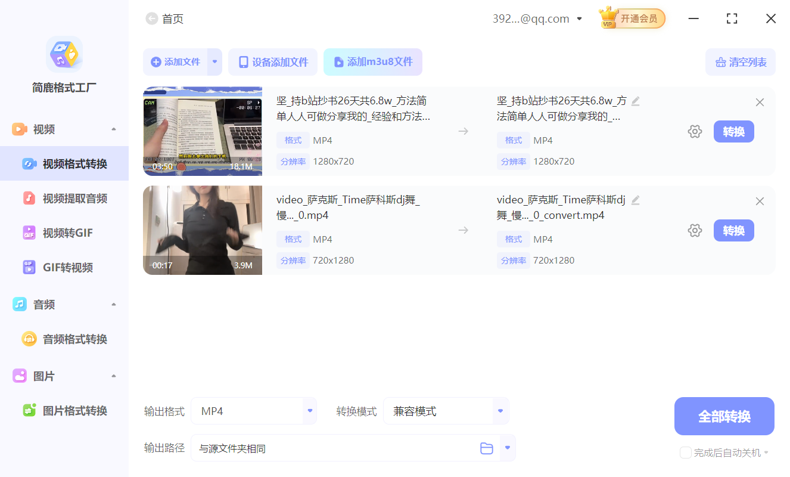Expand the output path dropdown arrow
This screenshot has height=477, width=790.
[507, 448]
